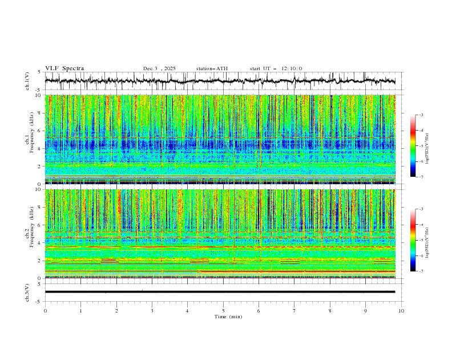Image resolution: width=452 pixels, height=349 pixels.
Task: Click the "station=ATH" label
Action: point(212,68)
